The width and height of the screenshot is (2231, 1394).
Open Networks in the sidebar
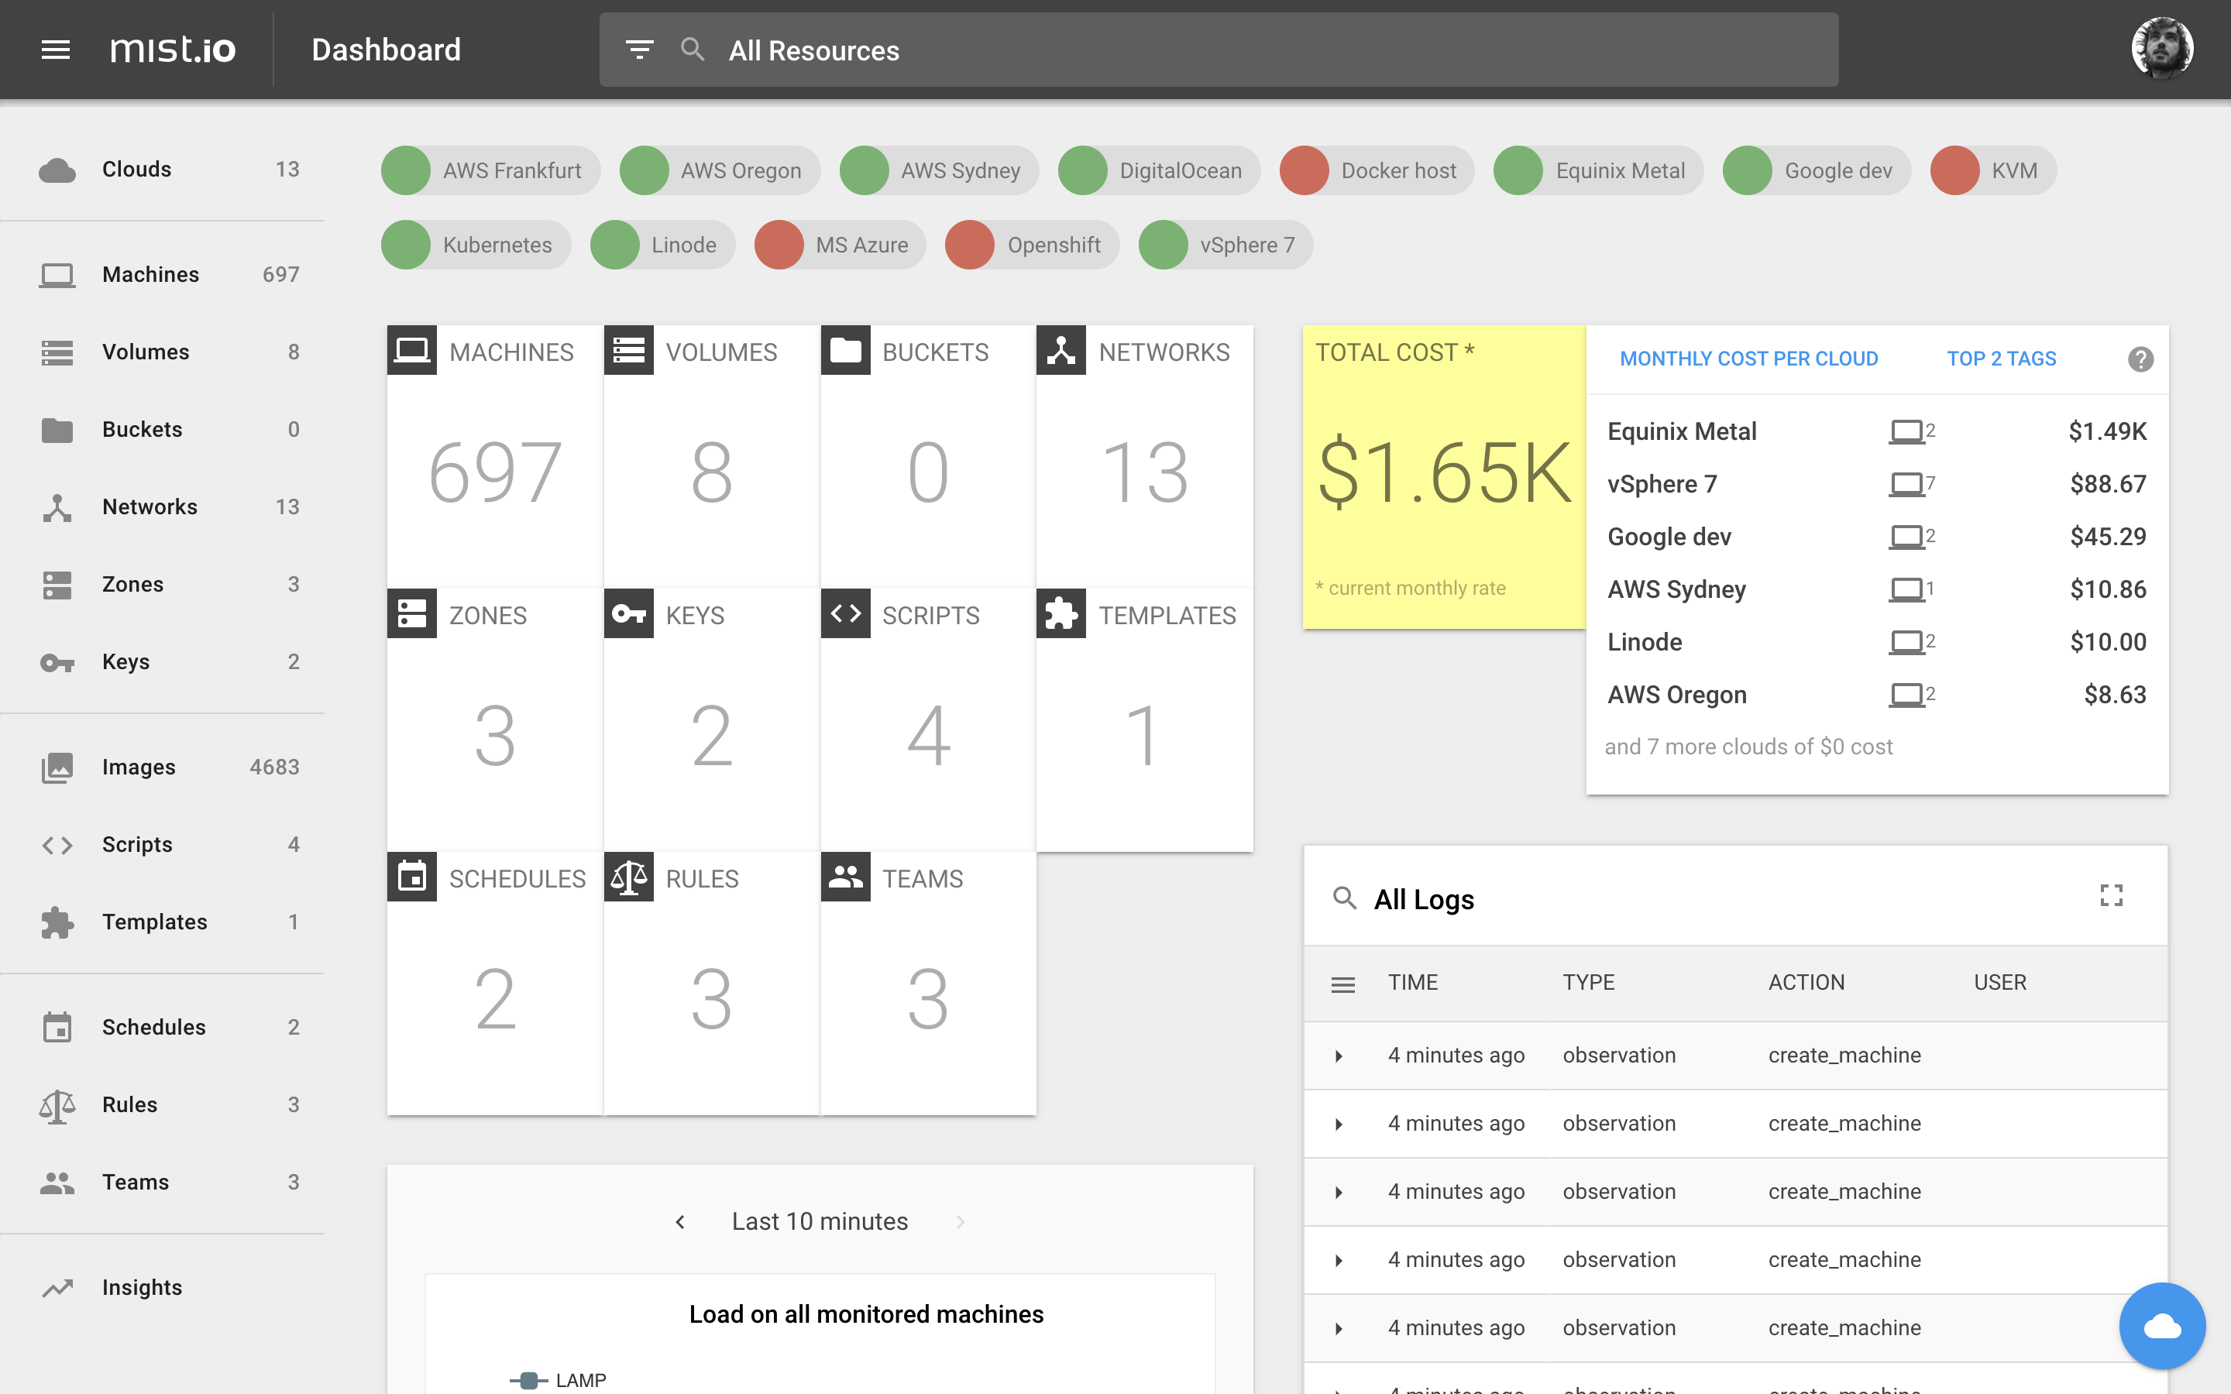162,507
